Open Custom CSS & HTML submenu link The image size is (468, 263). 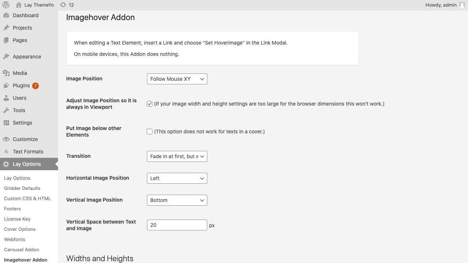[27, 198]
